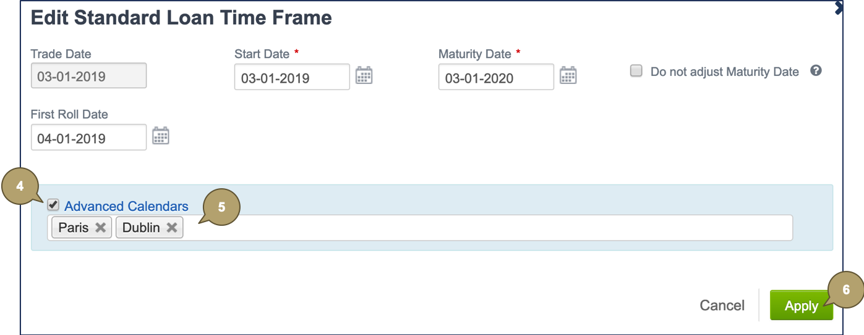This screenshot has height=335, width=864.
Task: Focus the Maturity Date input field
Action: pyautogui.click(x=495, y=77)
